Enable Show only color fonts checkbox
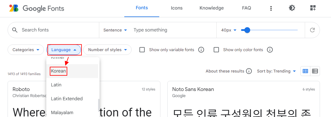 [216, 50]
